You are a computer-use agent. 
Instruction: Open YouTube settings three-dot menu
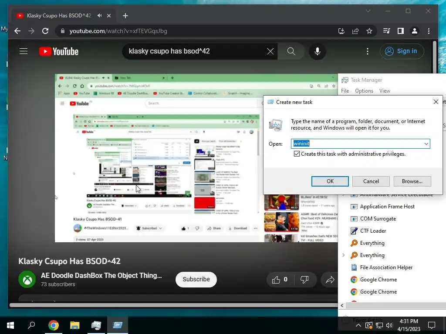(368, 51)
